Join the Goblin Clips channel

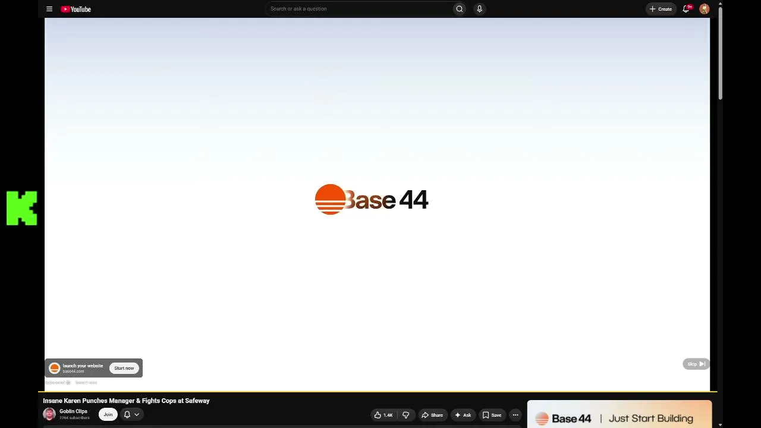pyautogui.click(x=108, y=414)
